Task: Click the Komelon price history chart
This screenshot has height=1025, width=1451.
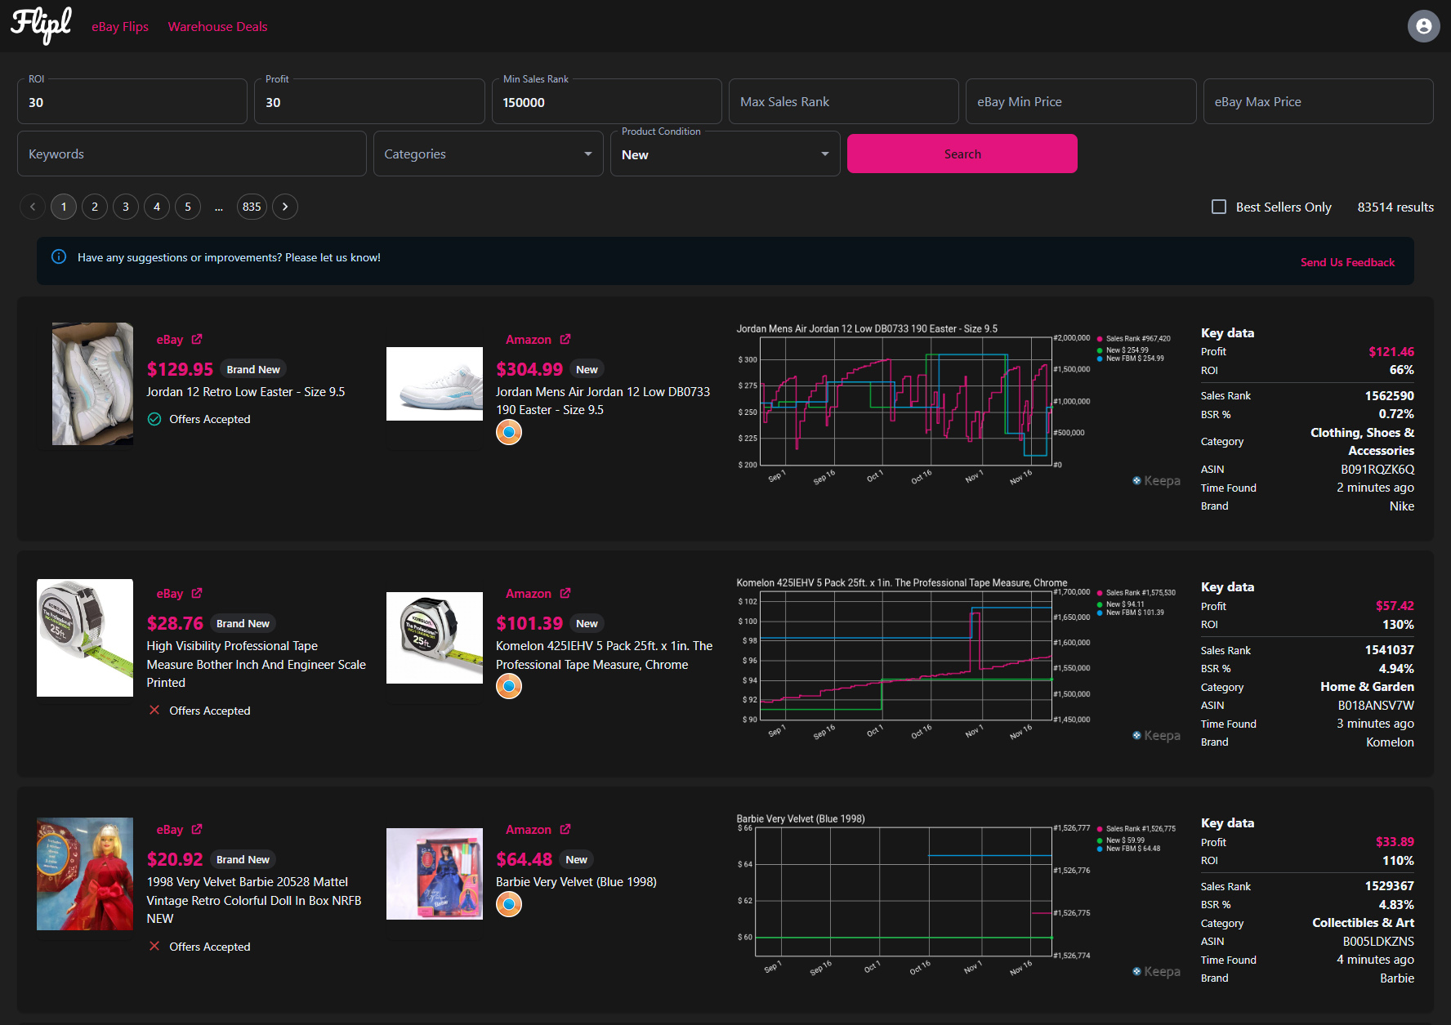Action: [959, 660]
